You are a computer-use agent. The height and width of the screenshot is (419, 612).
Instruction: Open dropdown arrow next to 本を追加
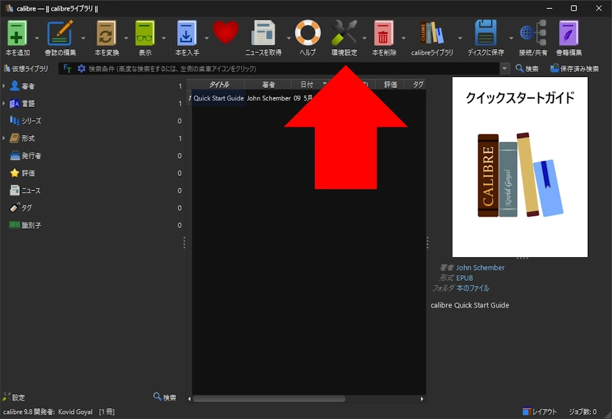tap(37, 38)
